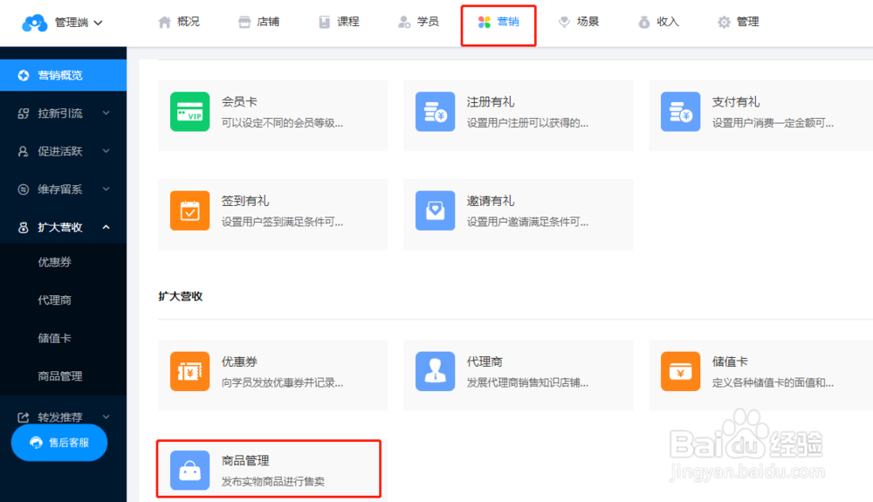Click the 注册有礼 coins icon
The width and height of the screenshot is (873, 502).
[435, 112]
